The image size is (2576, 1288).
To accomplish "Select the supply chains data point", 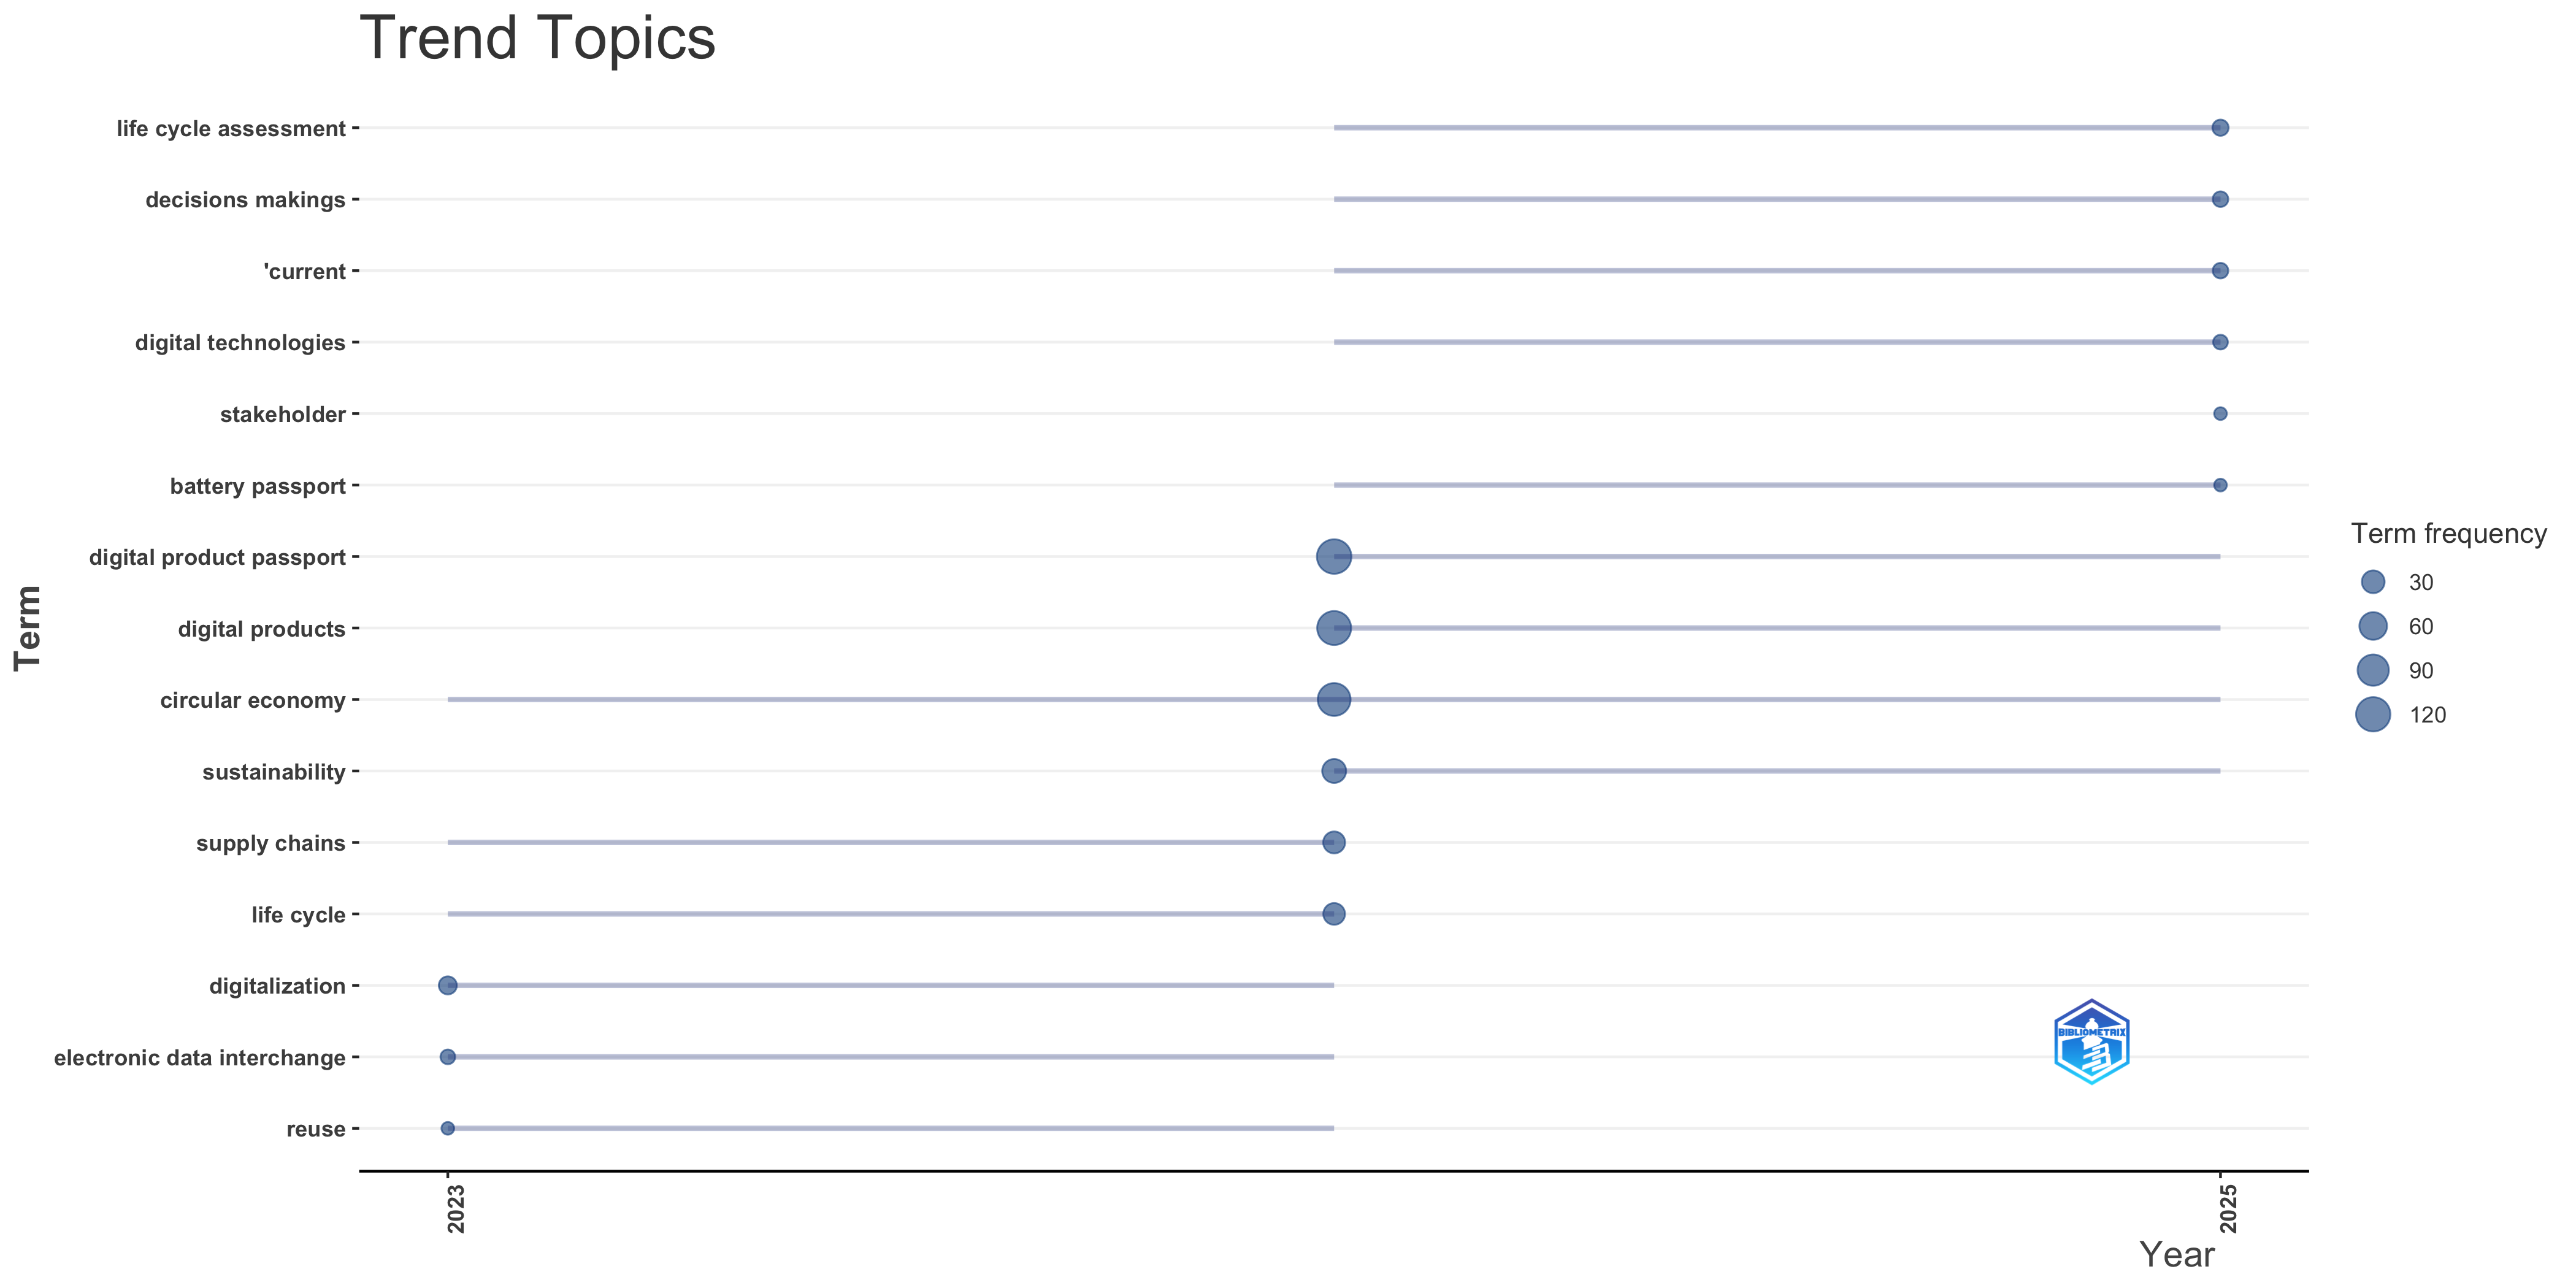I will (x=1333, y=843).
